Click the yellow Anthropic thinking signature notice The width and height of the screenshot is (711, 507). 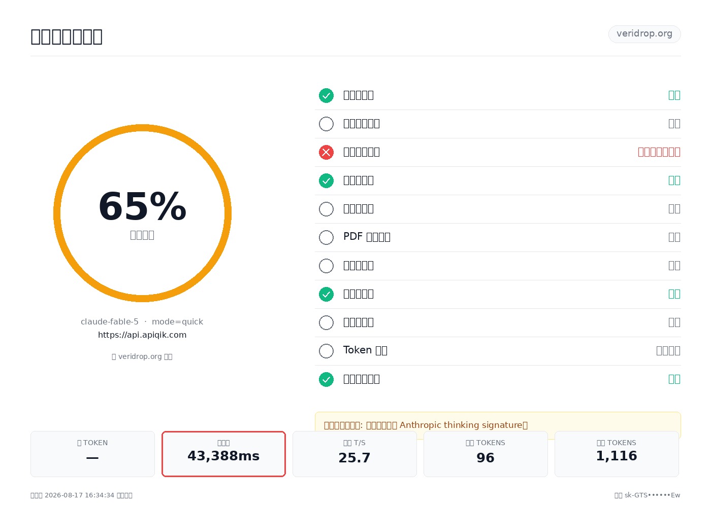(x=498, y=425)
